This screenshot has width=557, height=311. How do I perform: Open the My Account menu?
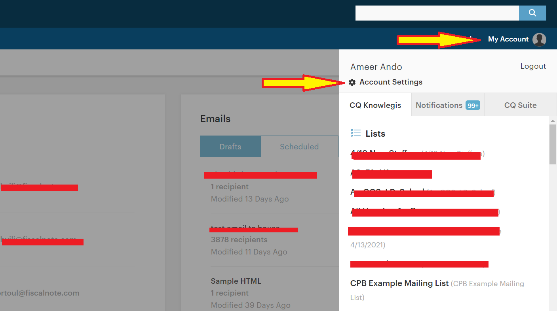tap(508, 39)
